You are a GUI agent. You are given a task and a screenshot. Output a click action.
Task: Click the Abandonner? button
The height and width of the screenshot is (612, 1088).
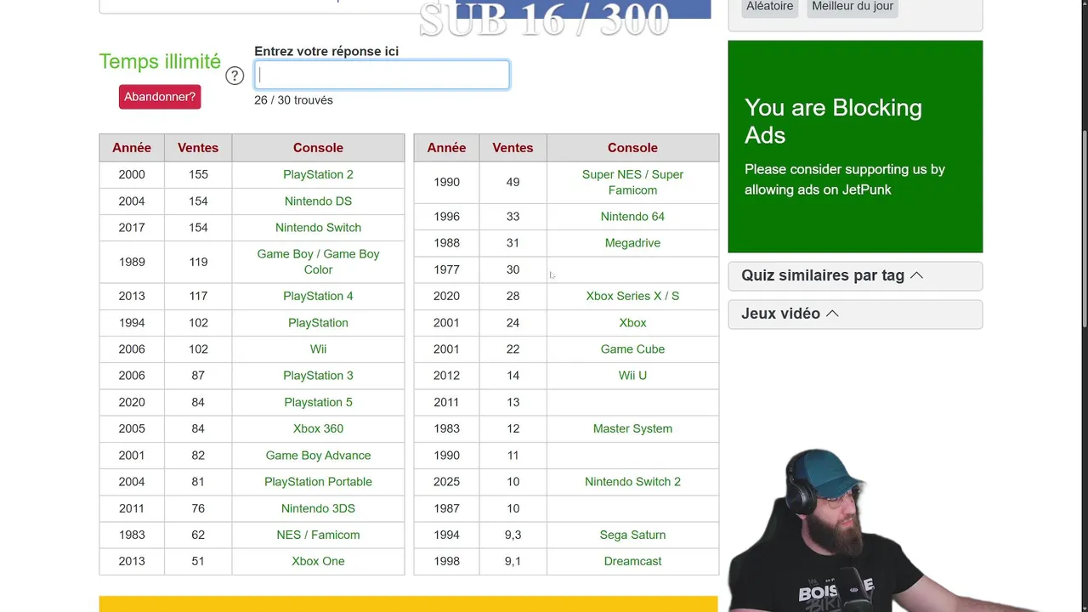[160, 97]
